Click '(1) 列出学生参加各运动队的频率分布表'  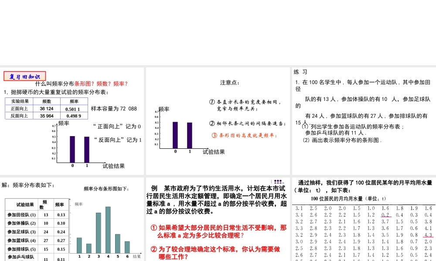click(x=353, y=127)
